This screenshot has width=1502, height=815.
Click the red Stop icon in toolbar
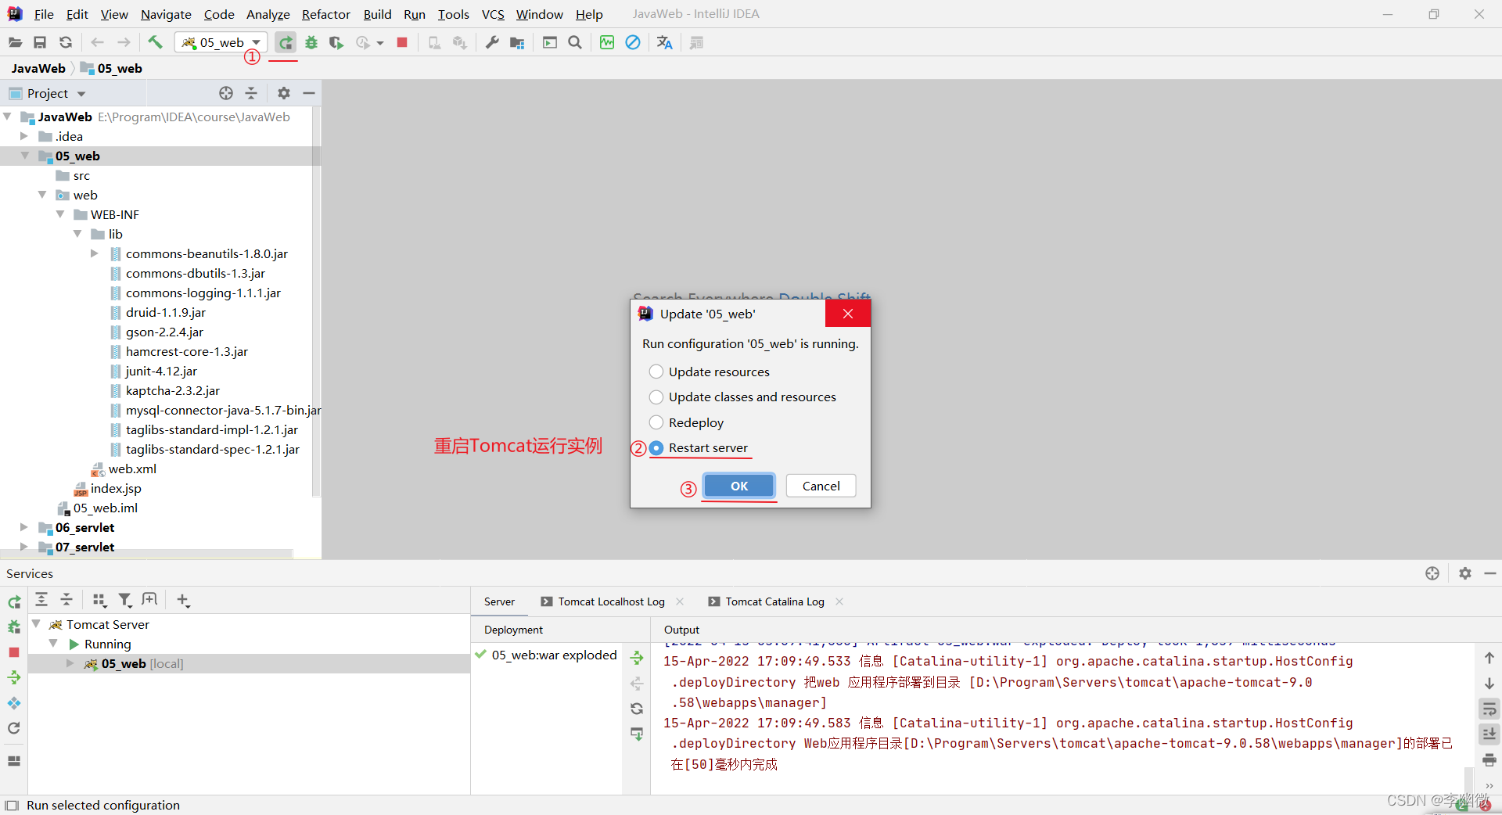click(x=402, y=42)
